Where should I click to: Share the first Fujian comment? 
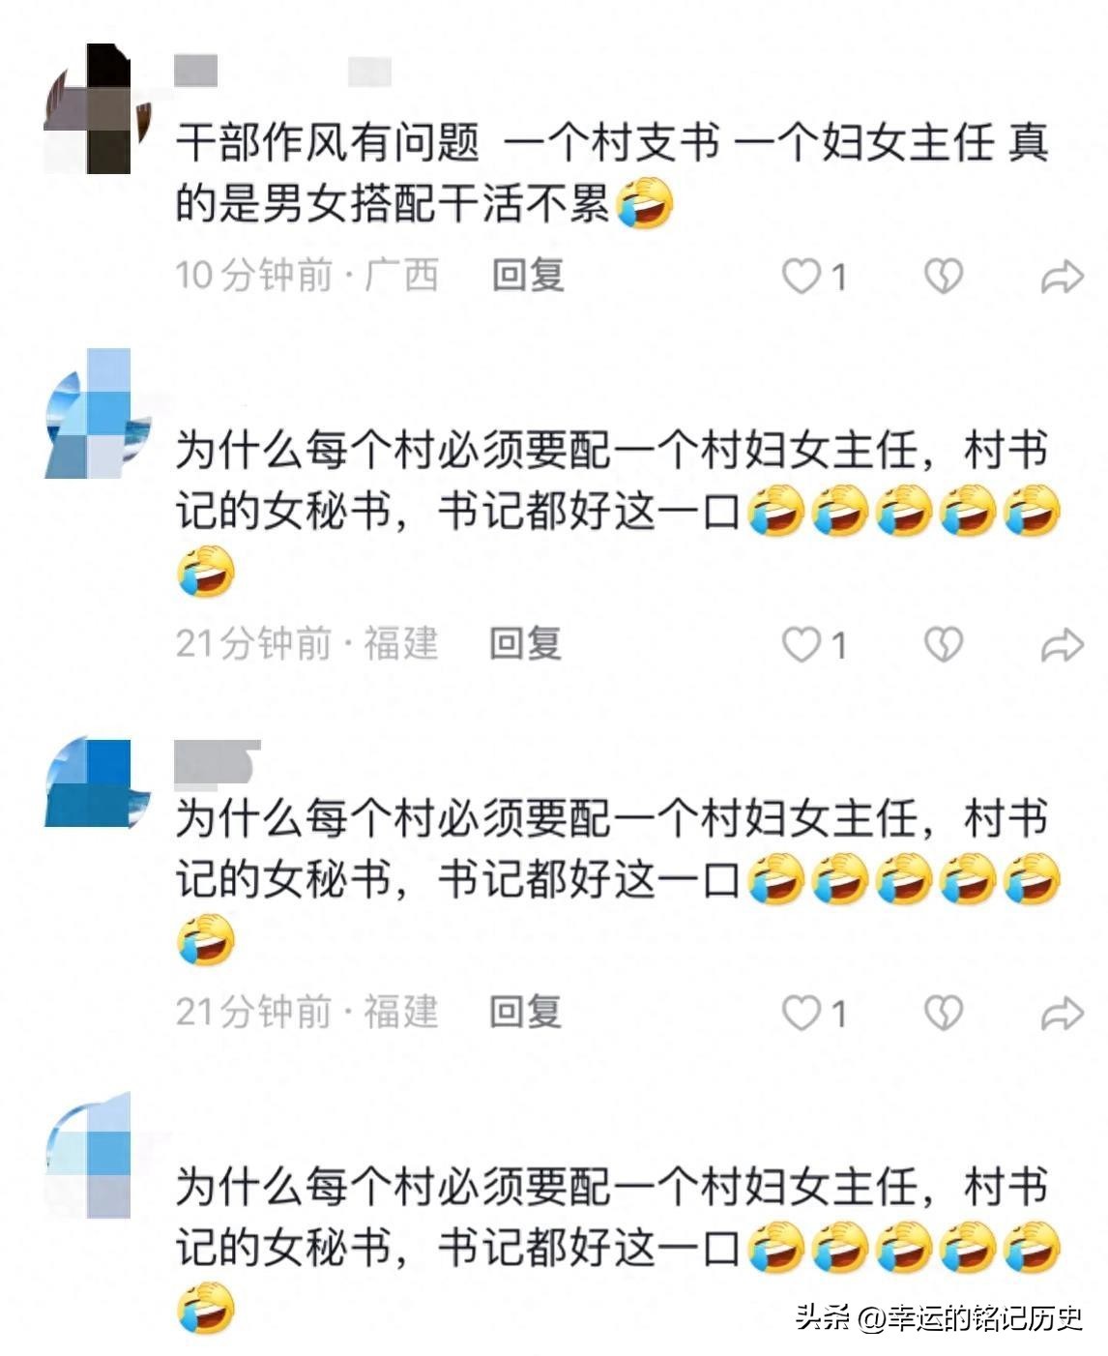pos(1062,646)
